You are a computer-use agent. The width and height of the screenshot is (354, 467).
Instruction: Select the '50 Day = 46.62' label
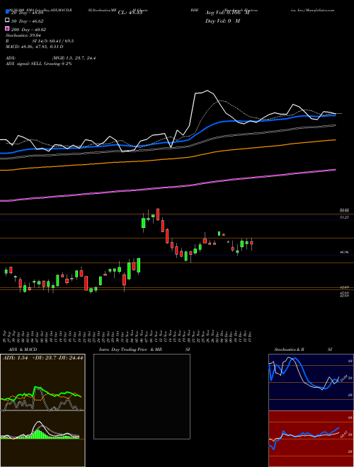pos(27,21)
